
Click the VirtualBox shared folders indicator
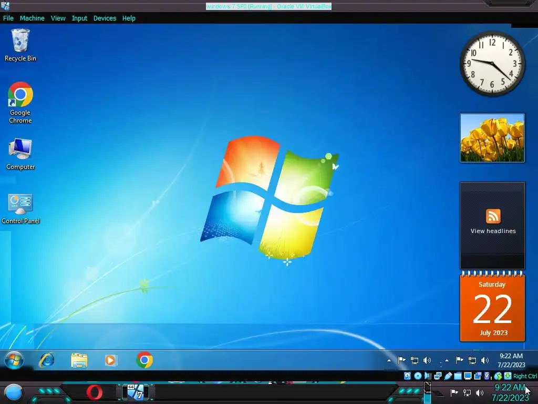point(458,376)
